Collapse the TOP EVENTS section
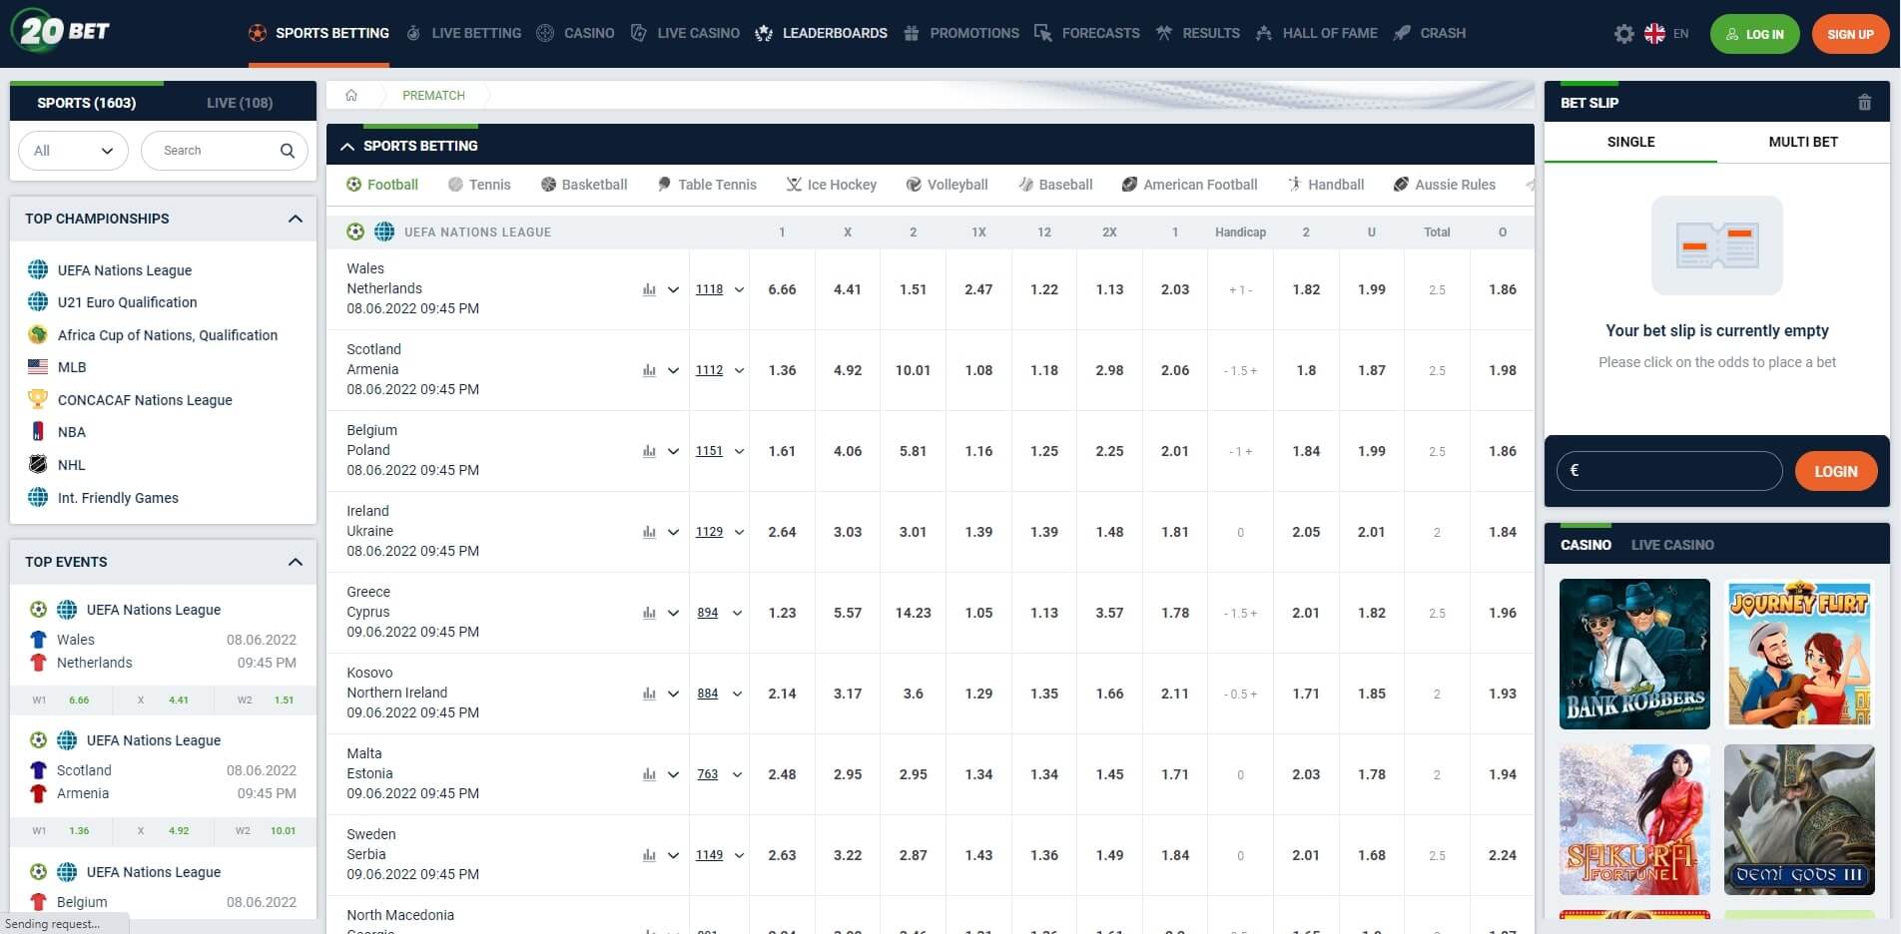This screenshot has height=934, width=1901. 295,562
